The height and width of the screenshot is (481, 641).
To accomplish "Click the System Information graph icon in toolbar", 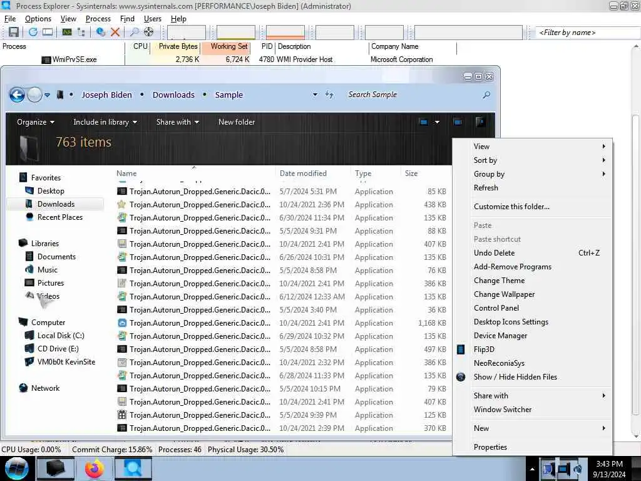I will [x=66, y=33].
